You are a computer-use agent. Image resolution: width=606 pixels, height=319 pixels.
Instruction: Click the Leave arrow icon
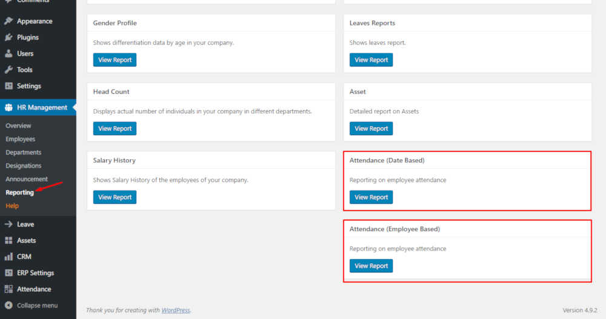click(x=8, y=225)
